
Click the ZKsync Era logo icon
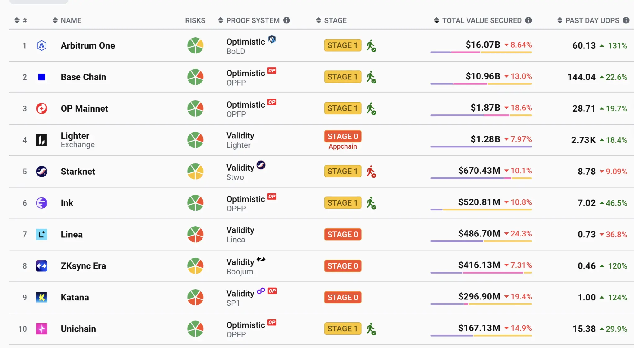pos(42,266)
